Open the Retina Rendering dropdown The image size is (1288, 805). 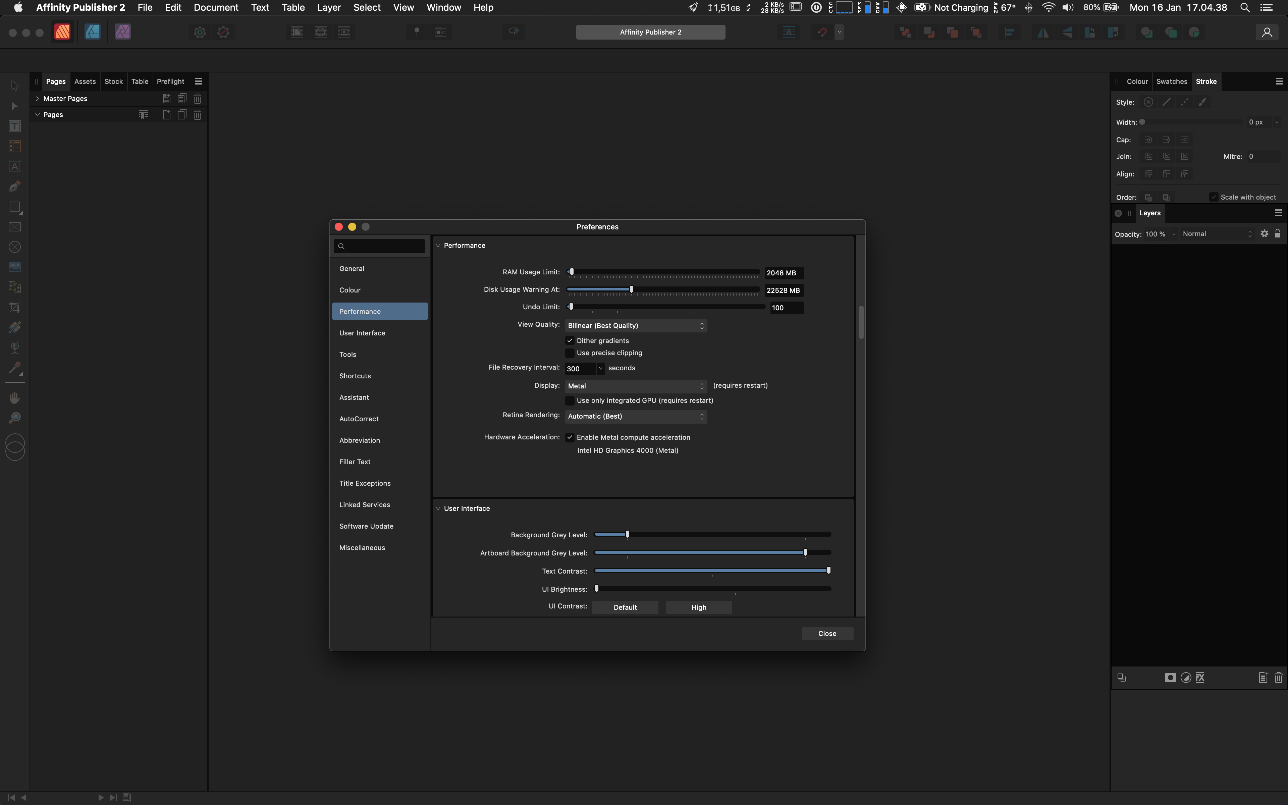636,416
